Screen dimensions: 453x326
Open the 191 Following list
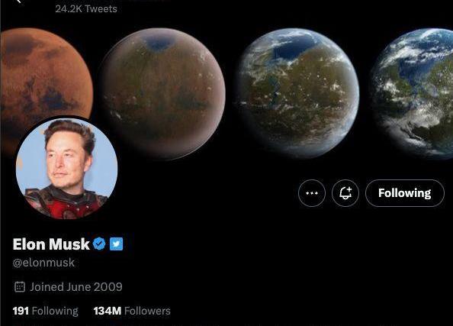pyautogui.click(x=45, y=311)
